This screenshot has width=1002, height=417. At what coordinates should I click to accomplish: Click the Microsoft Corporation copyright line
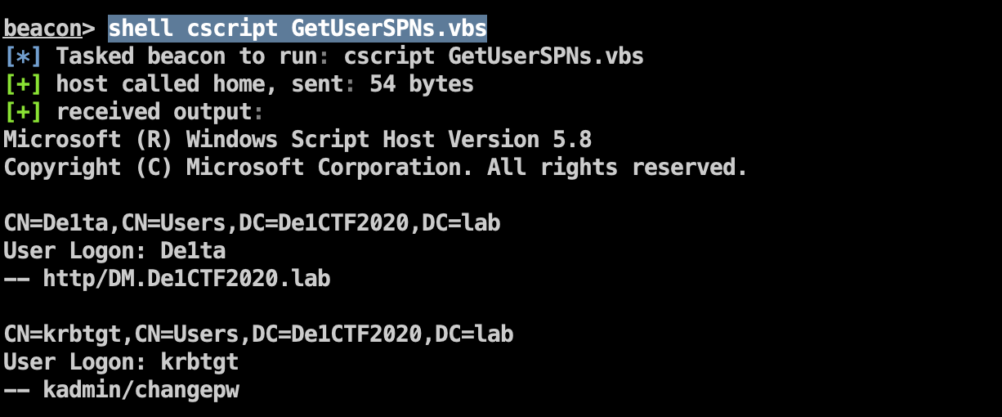pos(376,167)
